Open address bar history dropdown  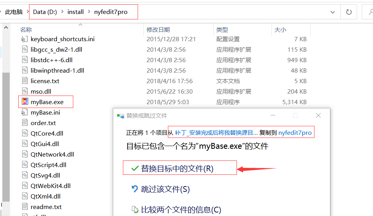pyautogui.click(x=333, y=12)
